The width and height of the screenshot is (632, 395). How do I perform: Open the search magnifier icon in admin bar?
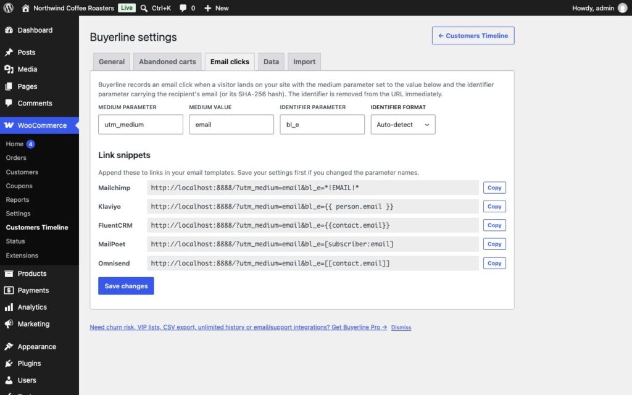[144, 8]
